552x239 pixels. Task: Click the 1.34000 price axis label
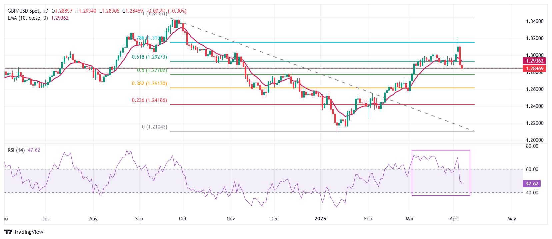pyautogui.click(x=535, y=21)
